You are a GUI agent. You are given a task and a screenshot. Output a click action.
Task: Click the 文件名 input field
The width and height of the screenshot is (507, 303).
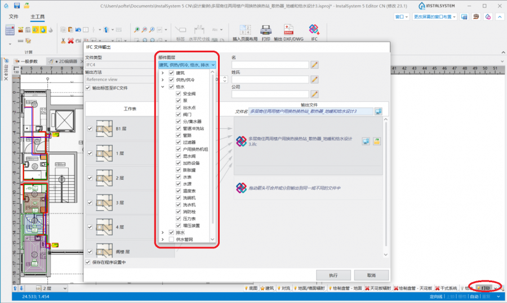click(x=310, y=112)
